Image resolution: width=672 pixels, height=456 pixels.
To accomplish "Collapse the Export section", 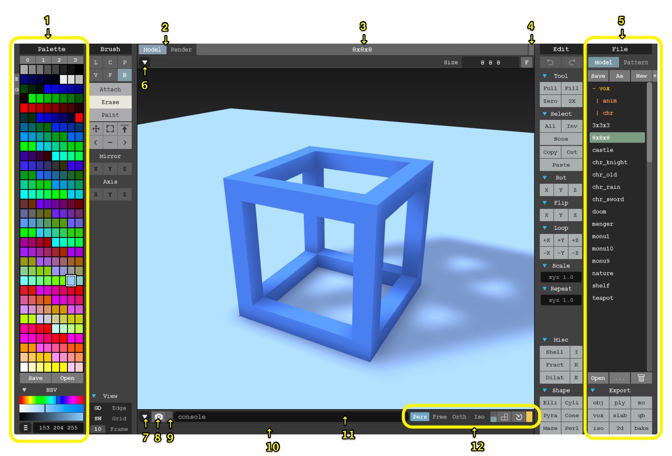I will point(593,390).
